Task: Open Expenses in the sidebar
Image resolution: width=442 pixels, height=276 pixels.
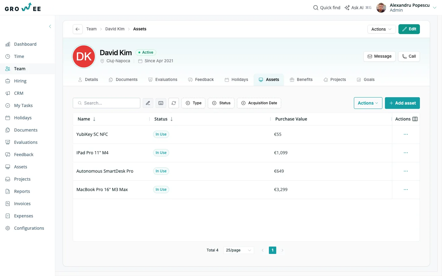Action: point(27,216)
